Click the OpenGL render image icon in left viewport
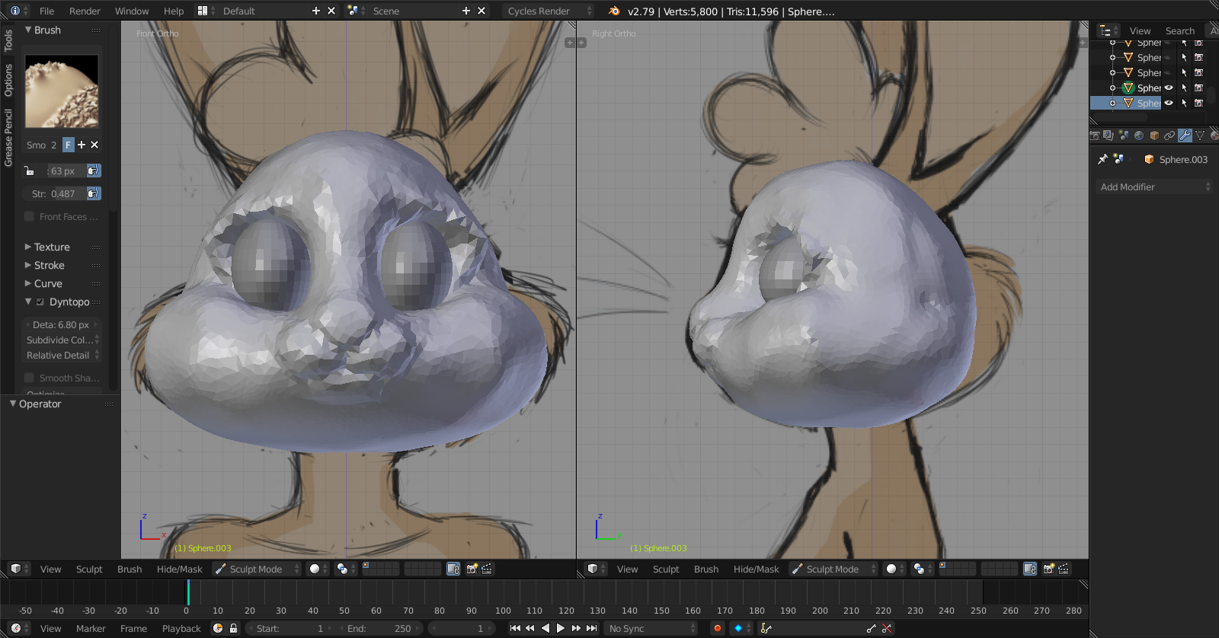This screenshot has height=638, width=1219. 472,569
